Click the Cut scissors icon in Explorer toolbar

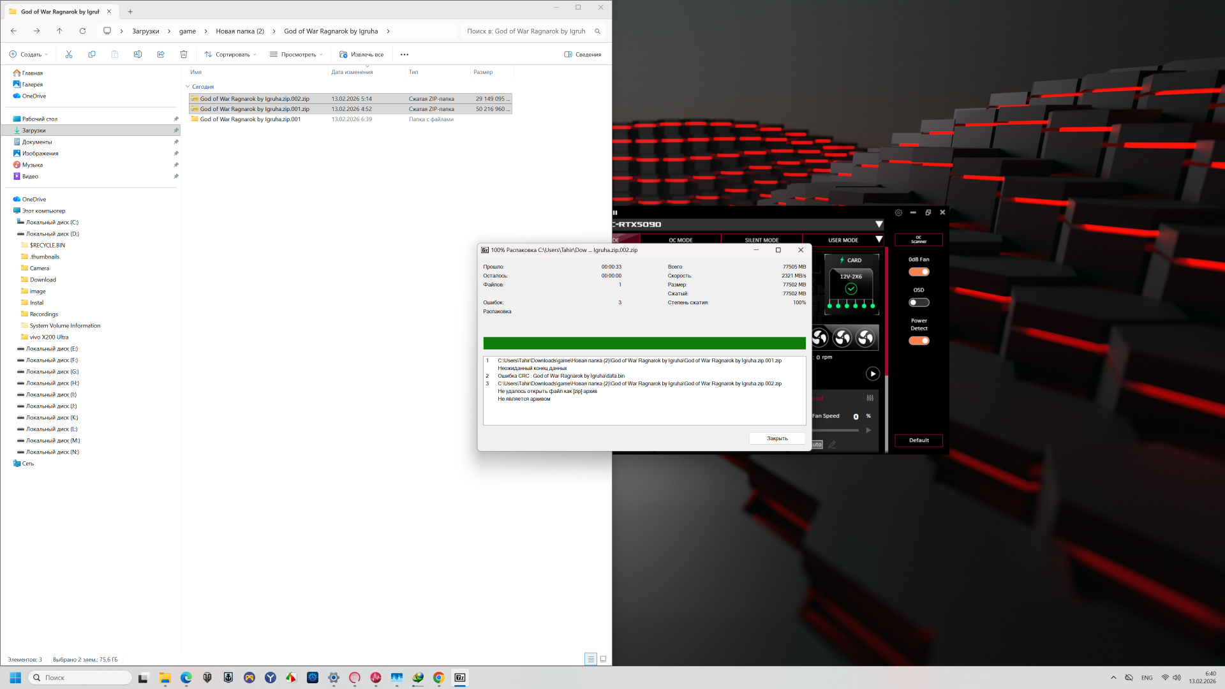pos(69,54)
